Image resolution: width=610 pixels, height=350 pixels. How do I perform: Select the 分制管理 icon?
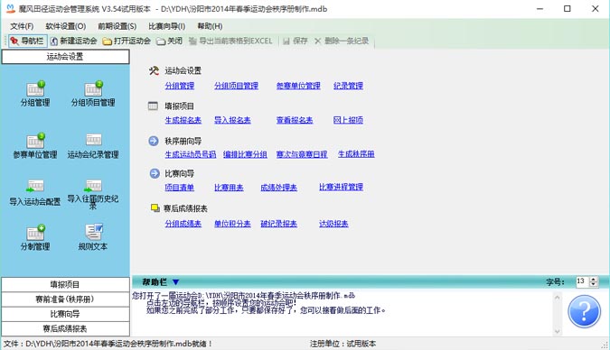(x=35, y=233)
